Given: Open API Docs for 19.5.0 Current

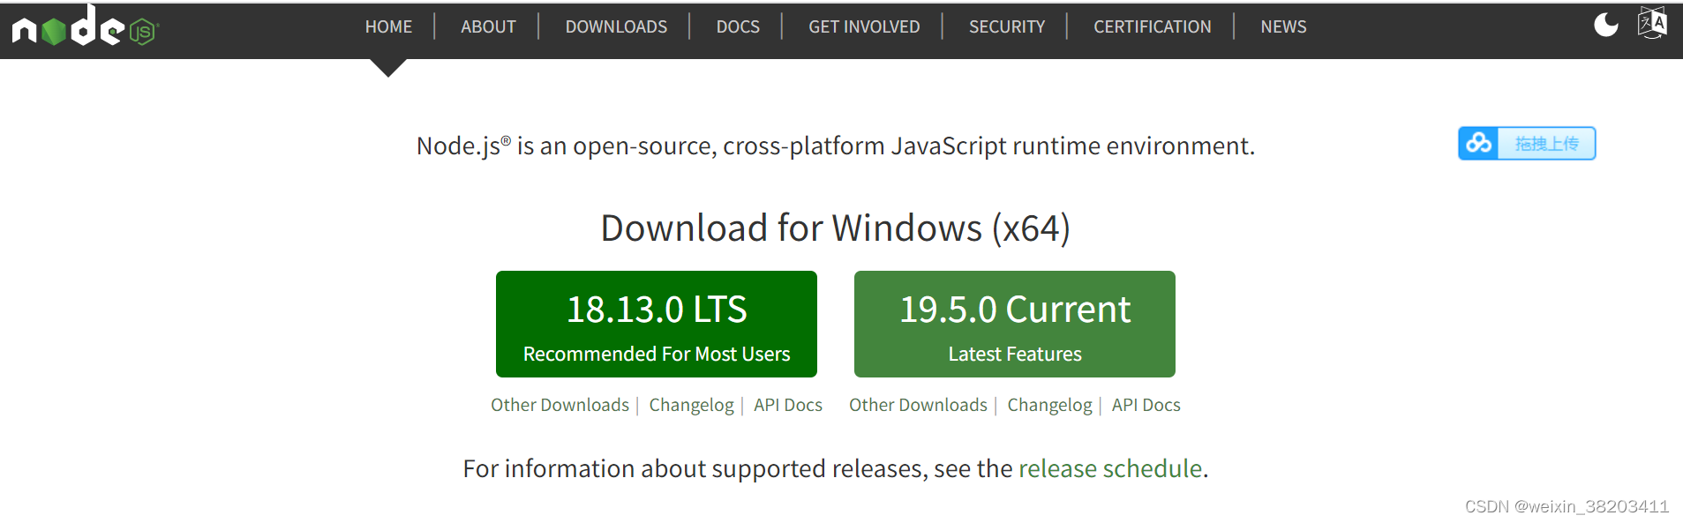Looking at the screenshot, I should point(1146,405).
